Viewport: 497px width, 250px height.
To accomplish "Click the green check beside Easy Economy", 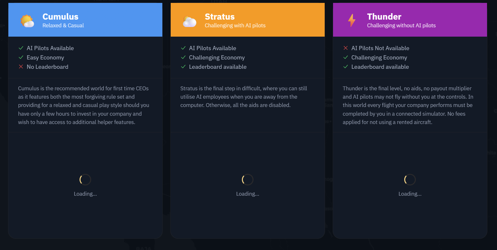I will coord(21,58).
